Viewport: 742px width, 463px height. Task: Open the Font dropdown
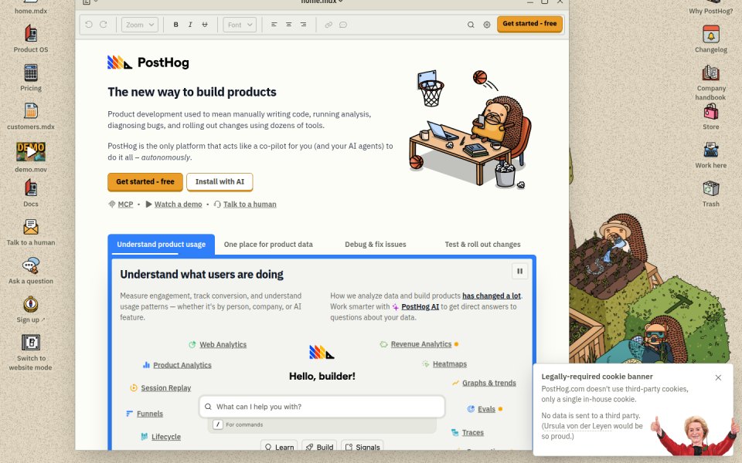pos(240,25)
